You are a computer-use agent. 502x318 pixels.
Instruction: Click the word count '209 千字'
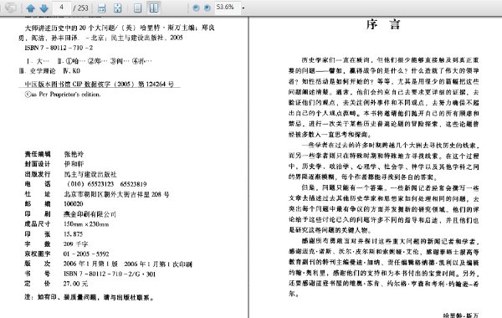click(x=75, y=244)
